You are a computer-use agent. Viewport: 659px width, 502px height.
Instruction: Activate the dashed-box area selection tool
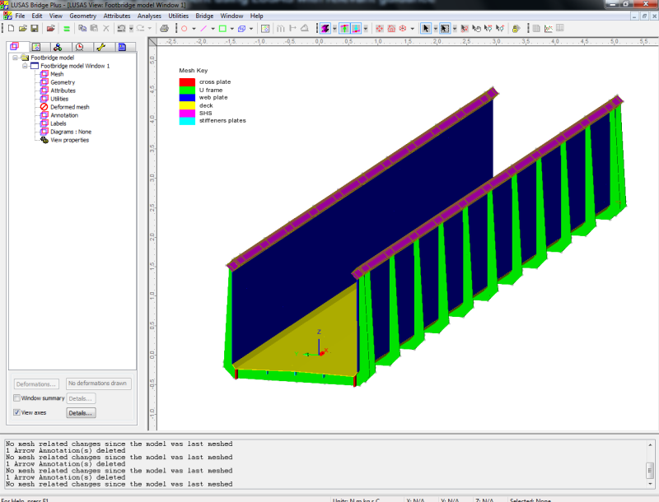pyautogui.click(x=445, y=29)
